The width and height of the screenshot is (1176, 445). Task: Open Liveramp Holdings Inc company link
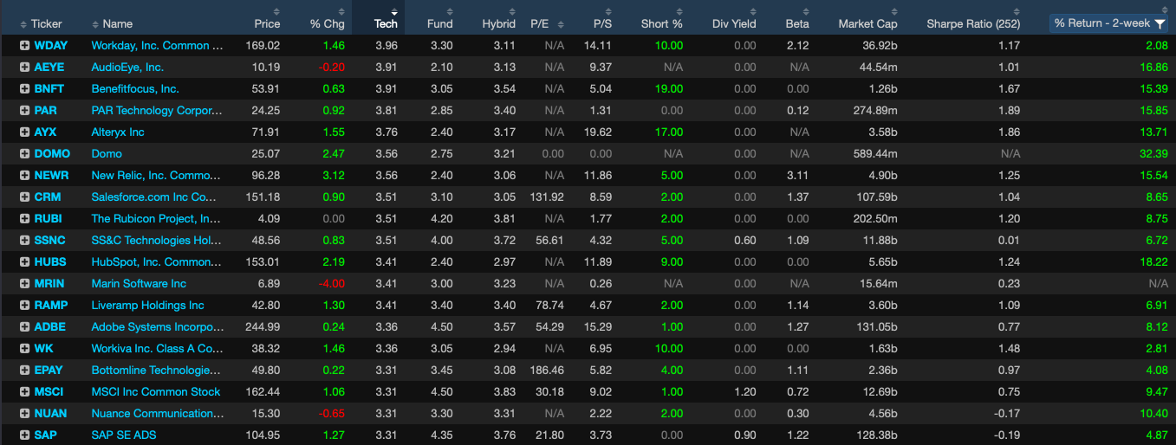coord(148,305)
